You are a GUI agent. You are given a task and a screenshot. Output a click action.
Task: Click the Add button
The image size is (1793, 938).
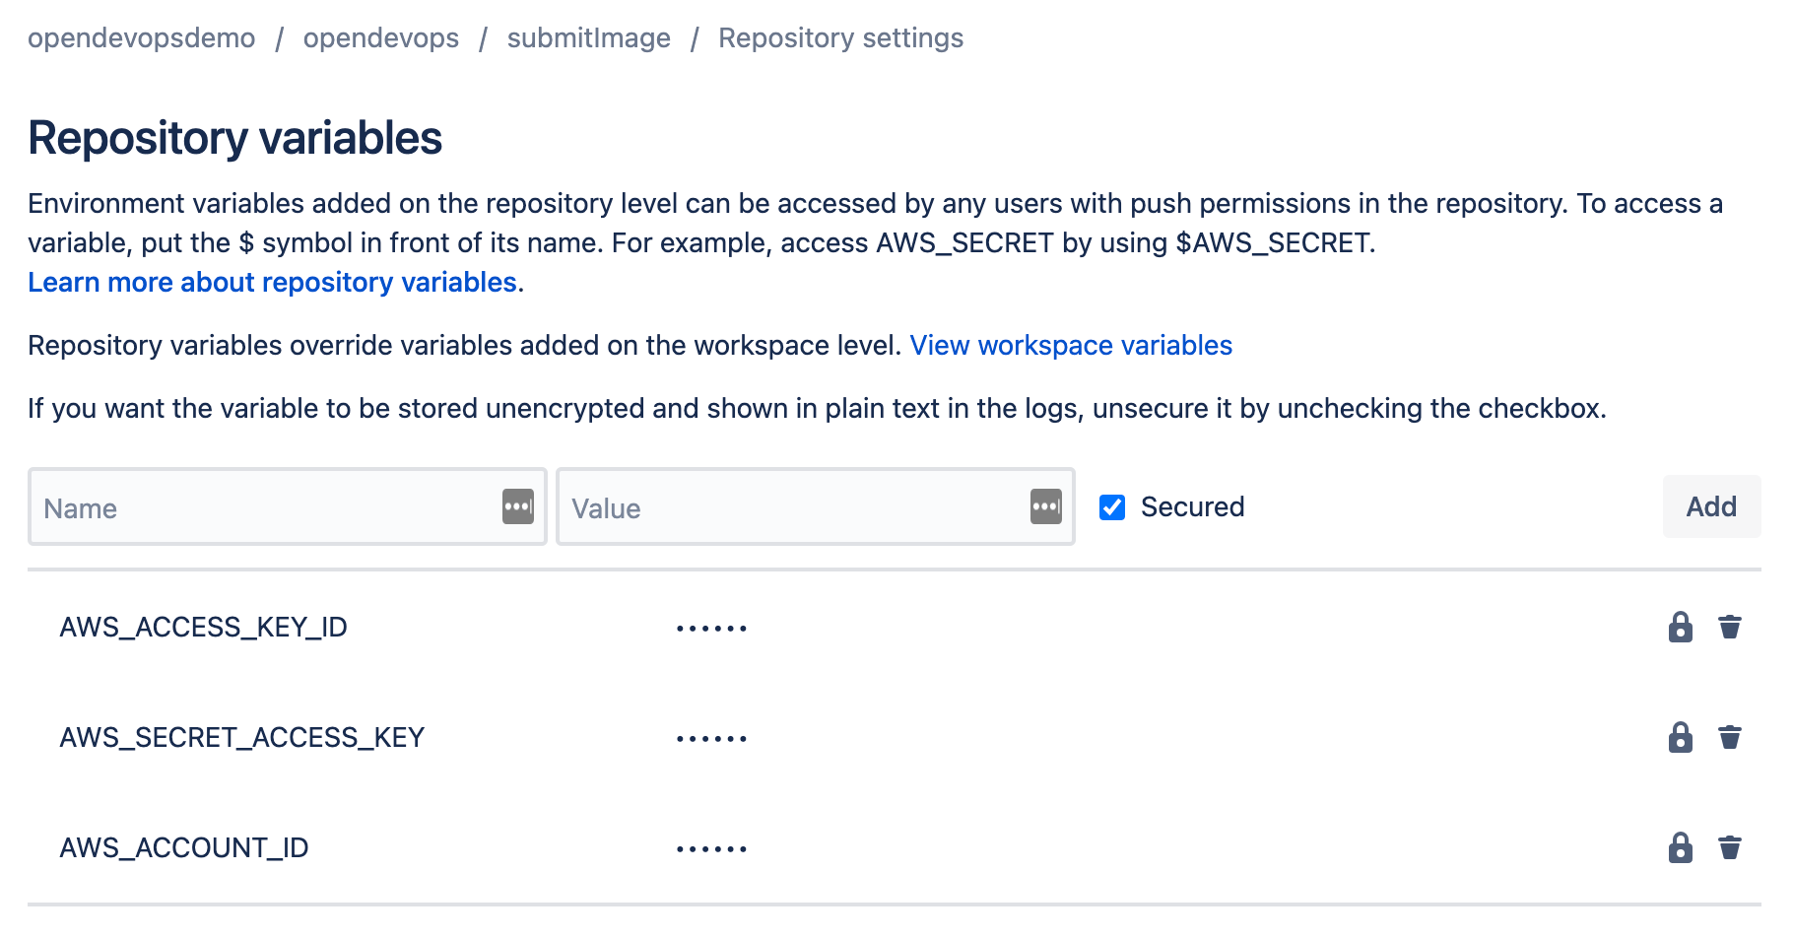pos(1711,506)
